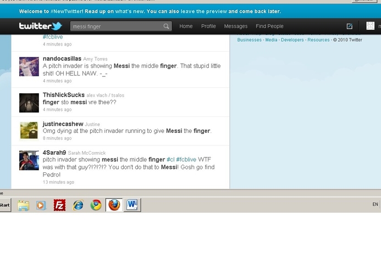Screen dimensions: 381x253
Task: Go to the Home tab
Action: (186, 26)
